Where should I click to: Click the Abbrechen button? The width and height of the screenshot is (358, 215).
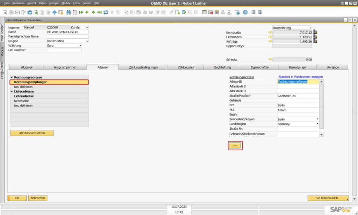pos(38,198)
